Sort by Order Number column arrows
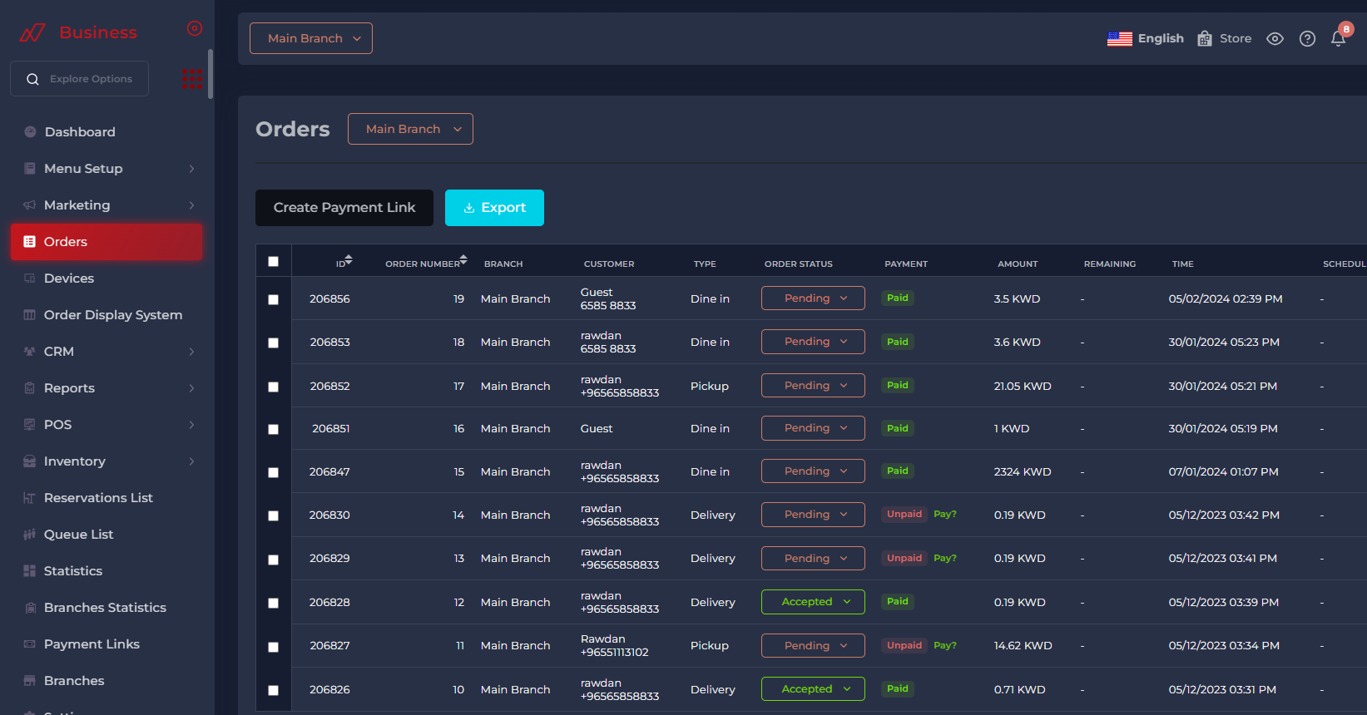1367x715 pixels. click(x=463, y=260)
